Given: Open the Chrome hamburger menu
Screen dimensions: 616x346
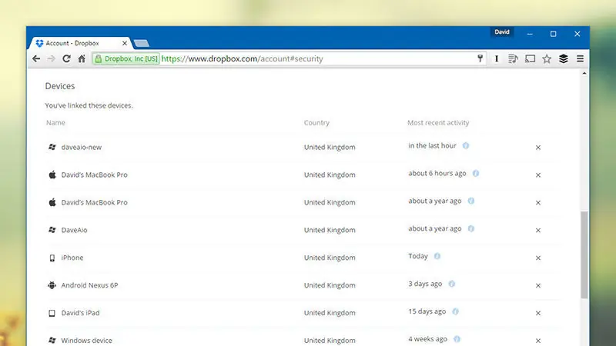Looking at the screenshot, I should click(x=581, y=59).
